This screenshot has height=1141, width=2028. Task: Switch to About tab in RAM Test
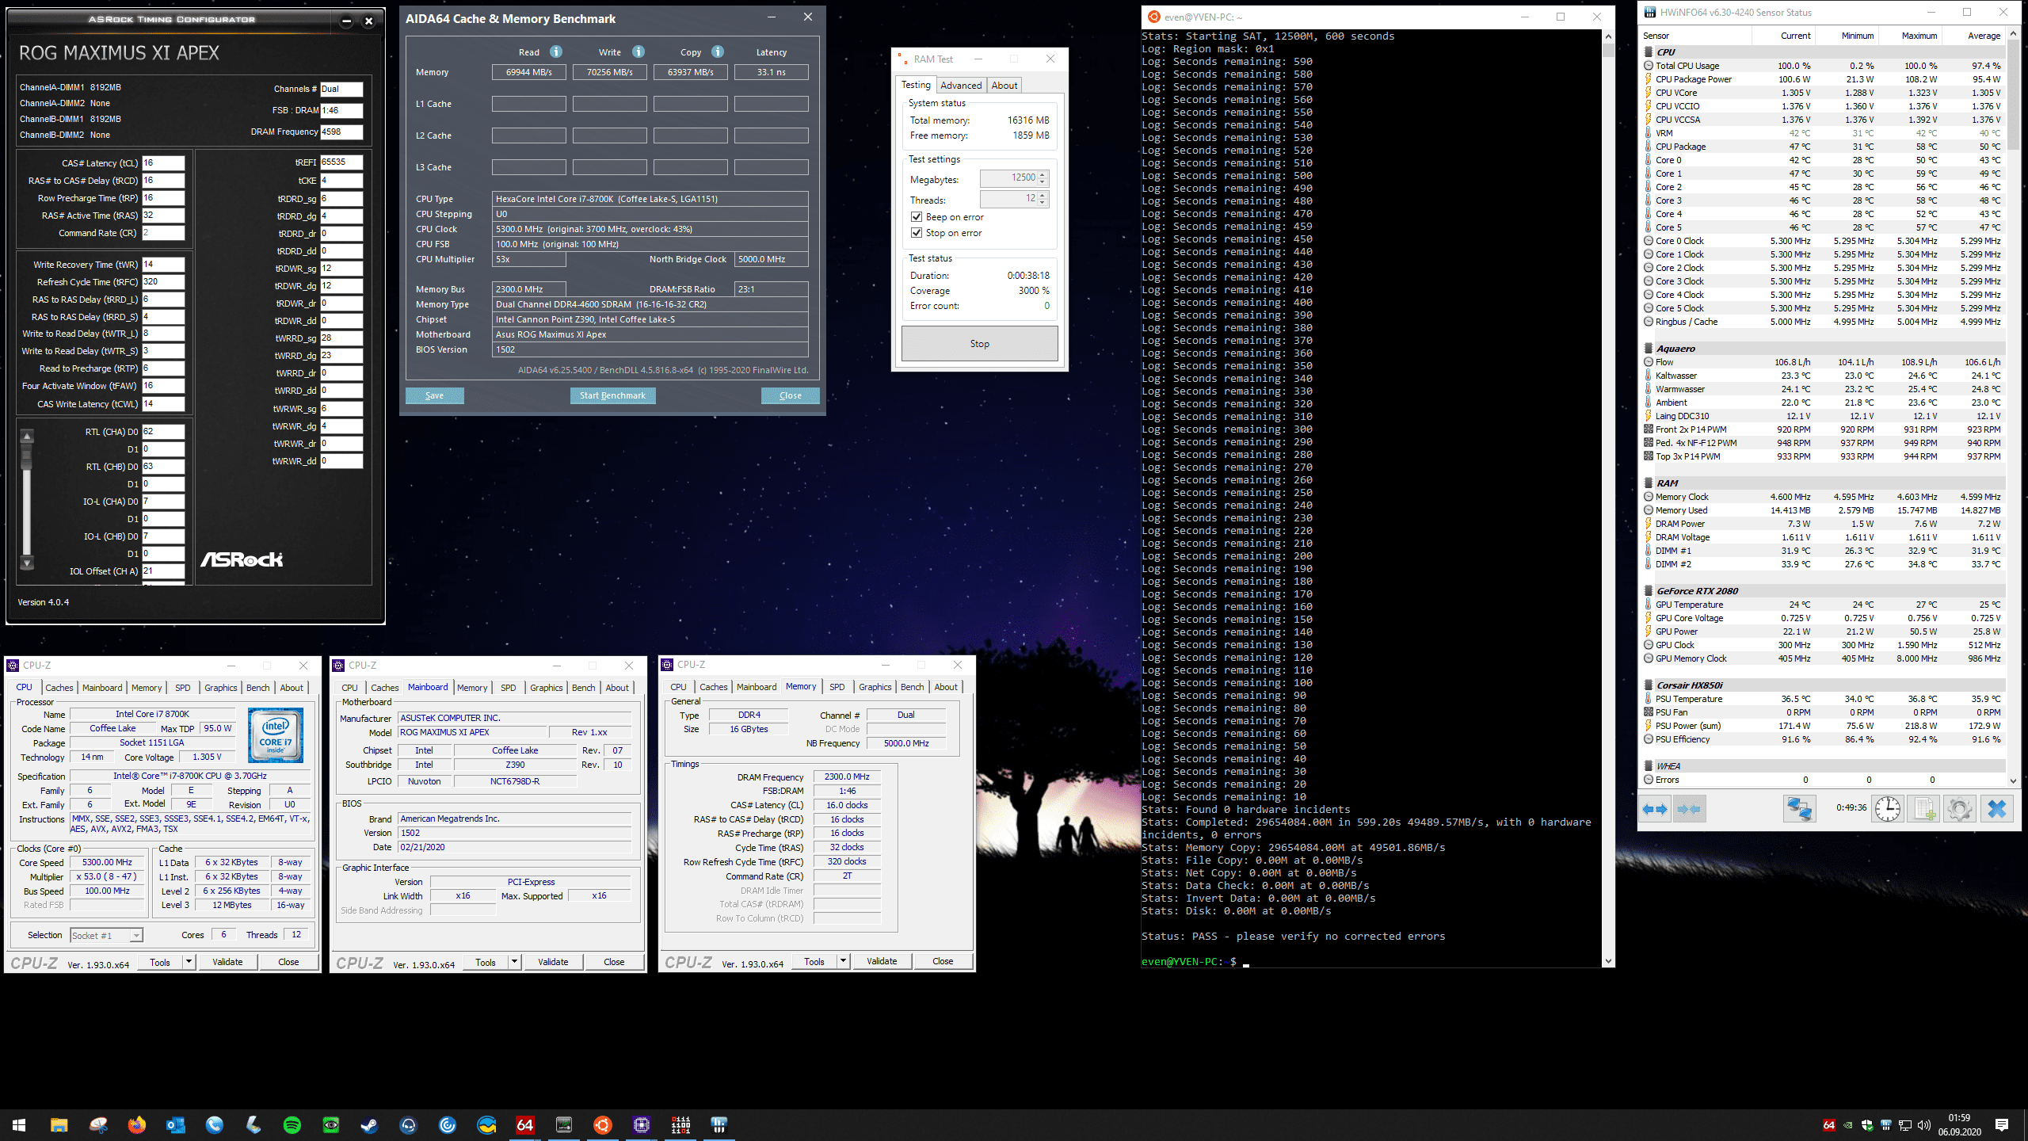[1004, 86]
